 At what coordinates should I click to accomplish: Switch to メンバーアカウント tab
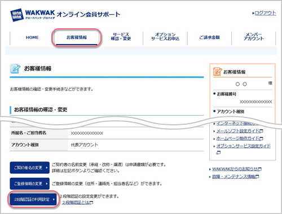pyautogui.click(x=254, y=37)
